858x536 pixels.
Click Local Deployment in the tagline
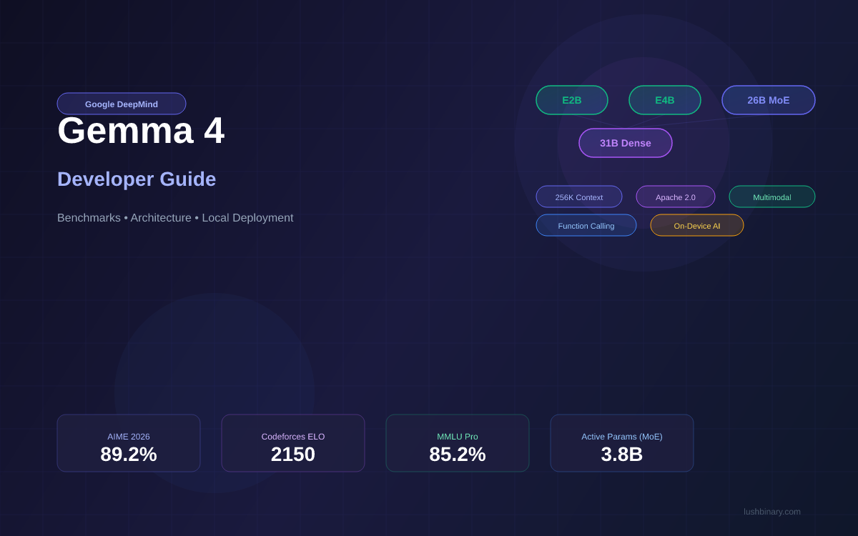tap(247, 218)
